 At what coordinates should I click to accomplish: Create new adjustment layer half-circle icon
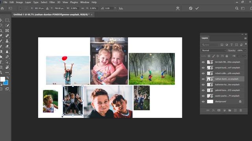(x=224, y=110)
